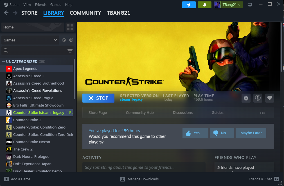This screenshot has height=186, width=284.
Task: Toggle ready-to-play games filter
Action: point(71,40)
